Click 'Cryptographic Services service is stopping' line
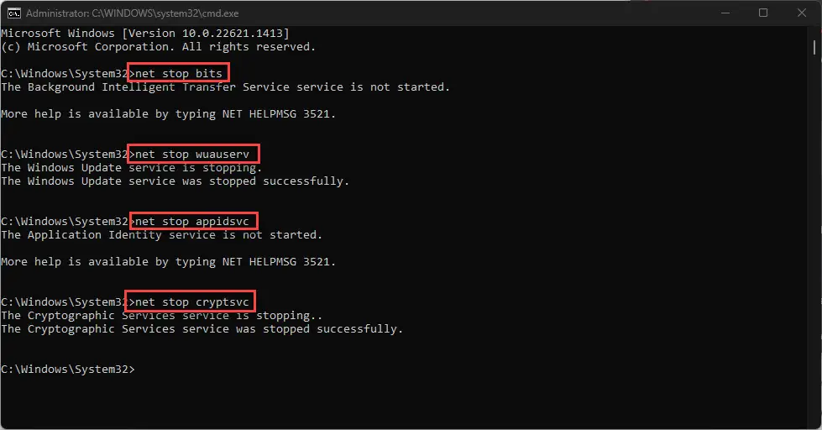This screenshot has width=822, height=430. click(x=161, y=316)
